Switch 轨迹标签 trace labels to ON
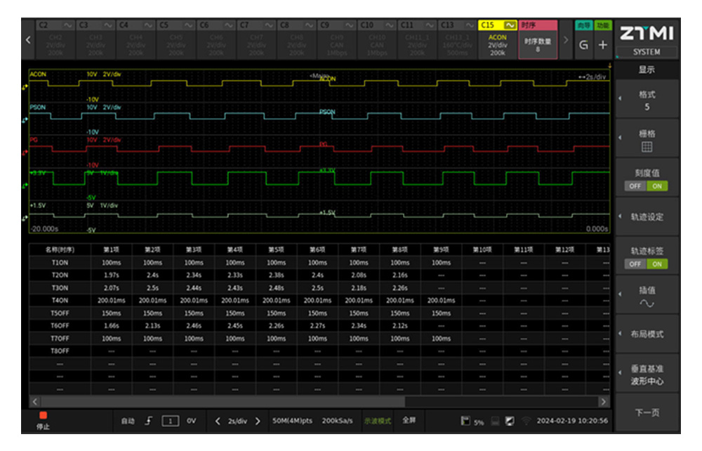Screen dimensions: 702x451 657,264
